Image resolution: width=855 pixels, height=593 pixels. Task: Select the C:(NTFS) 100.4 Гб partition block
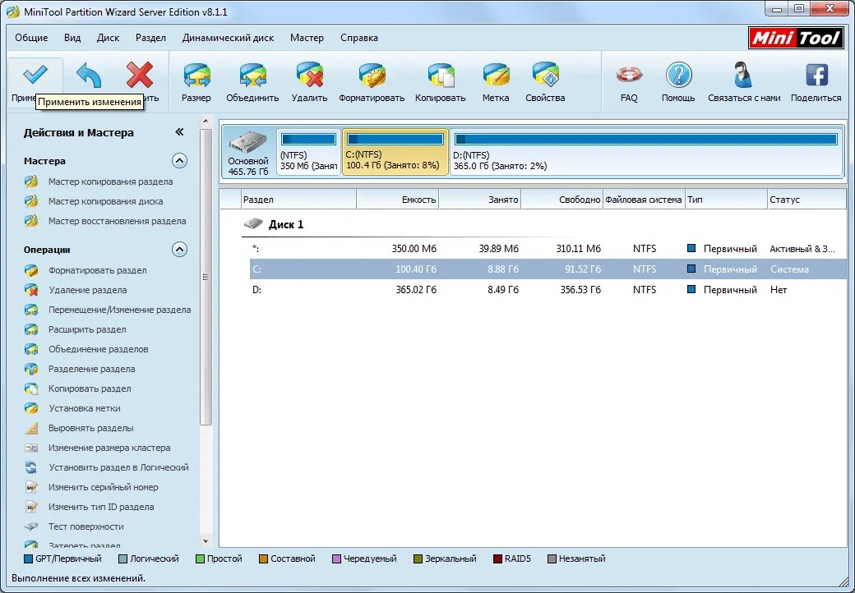(395, 153)
